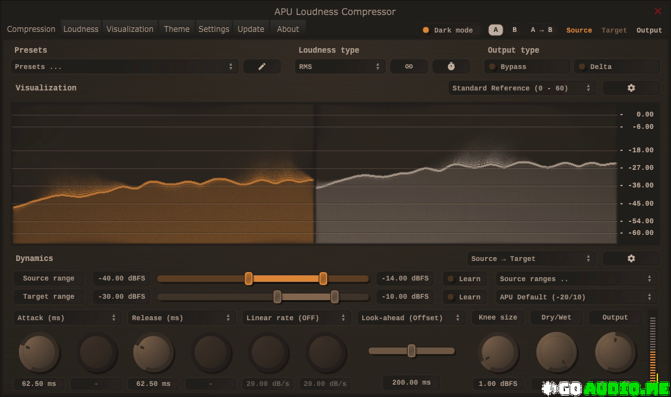Copy state A to B
The image size is (671, 397).
tap(542, 30)
